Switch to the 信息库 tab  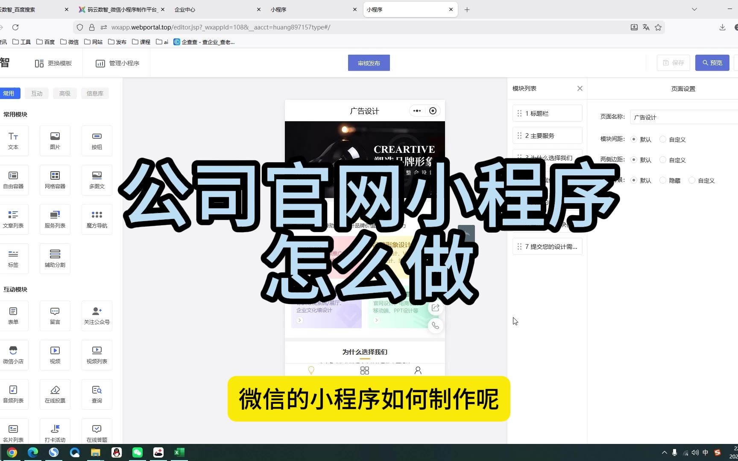pos(95,93)
